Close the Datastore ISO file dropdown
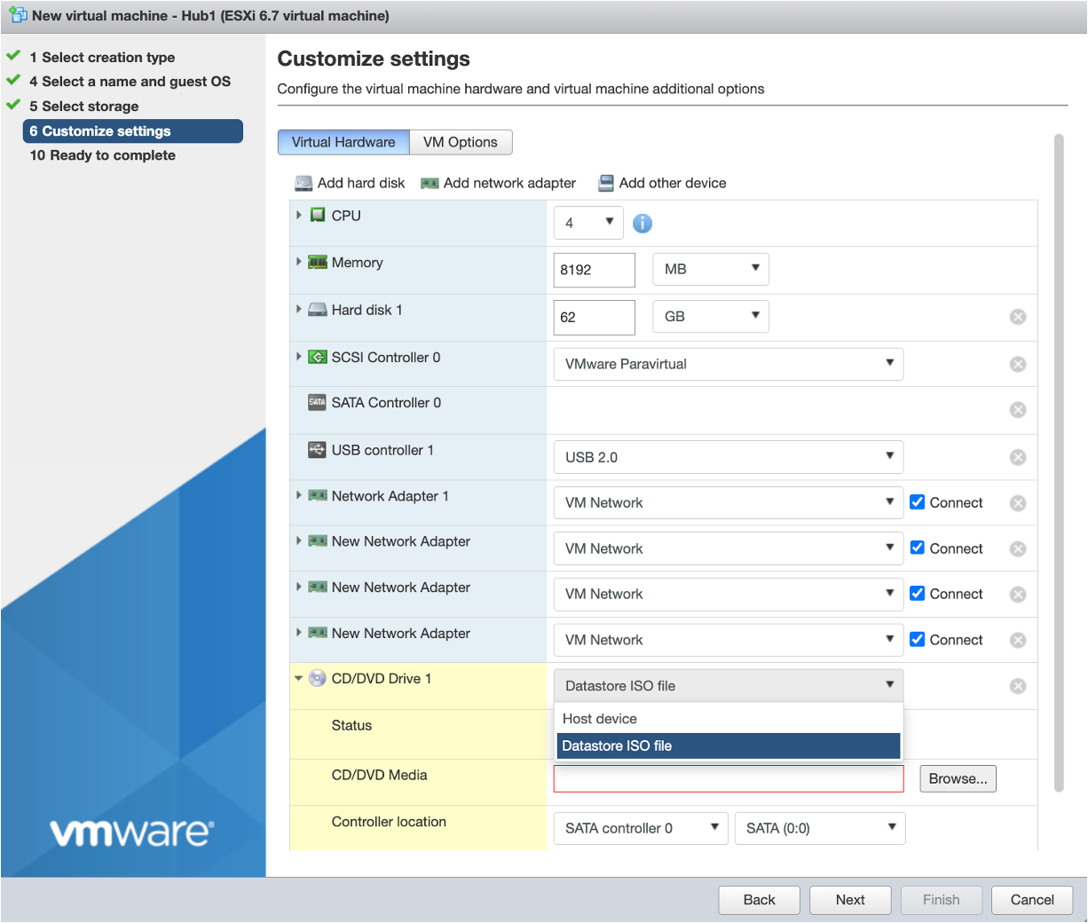 click(x=729, y=685)
